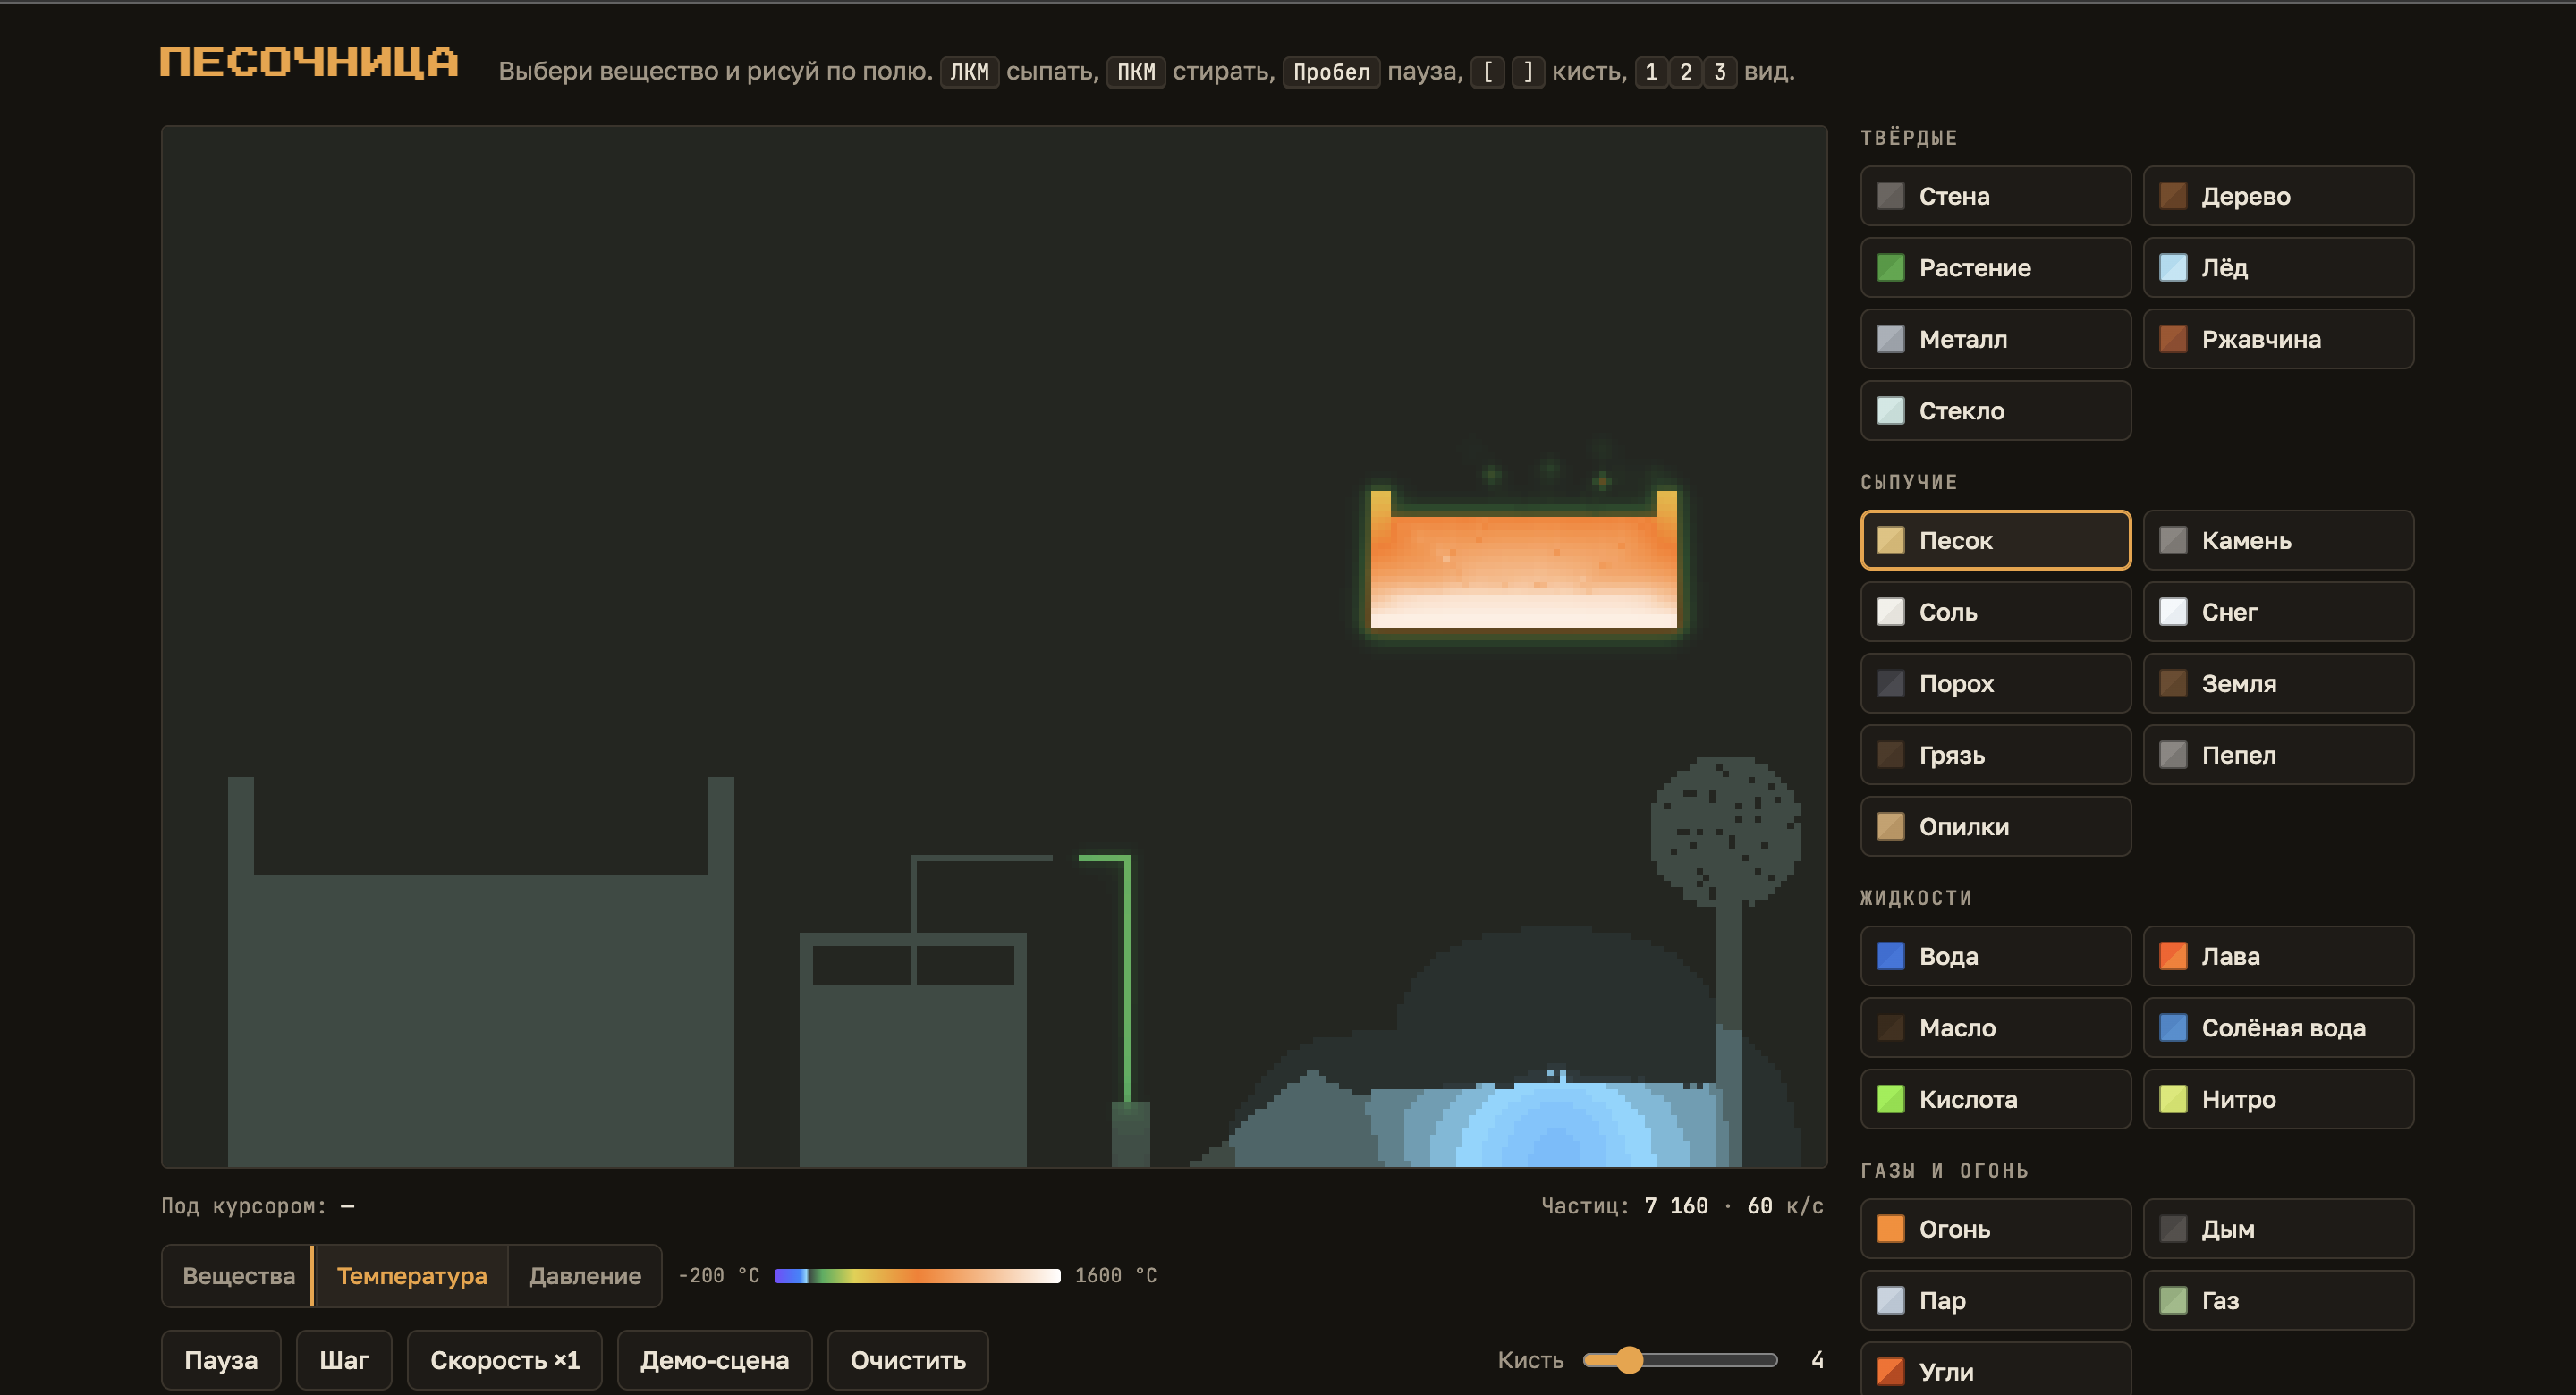Toggle the Скорость ×1 speed button
Viewport: 2576px width, 1395px height.
click(x=504, y=1360)
